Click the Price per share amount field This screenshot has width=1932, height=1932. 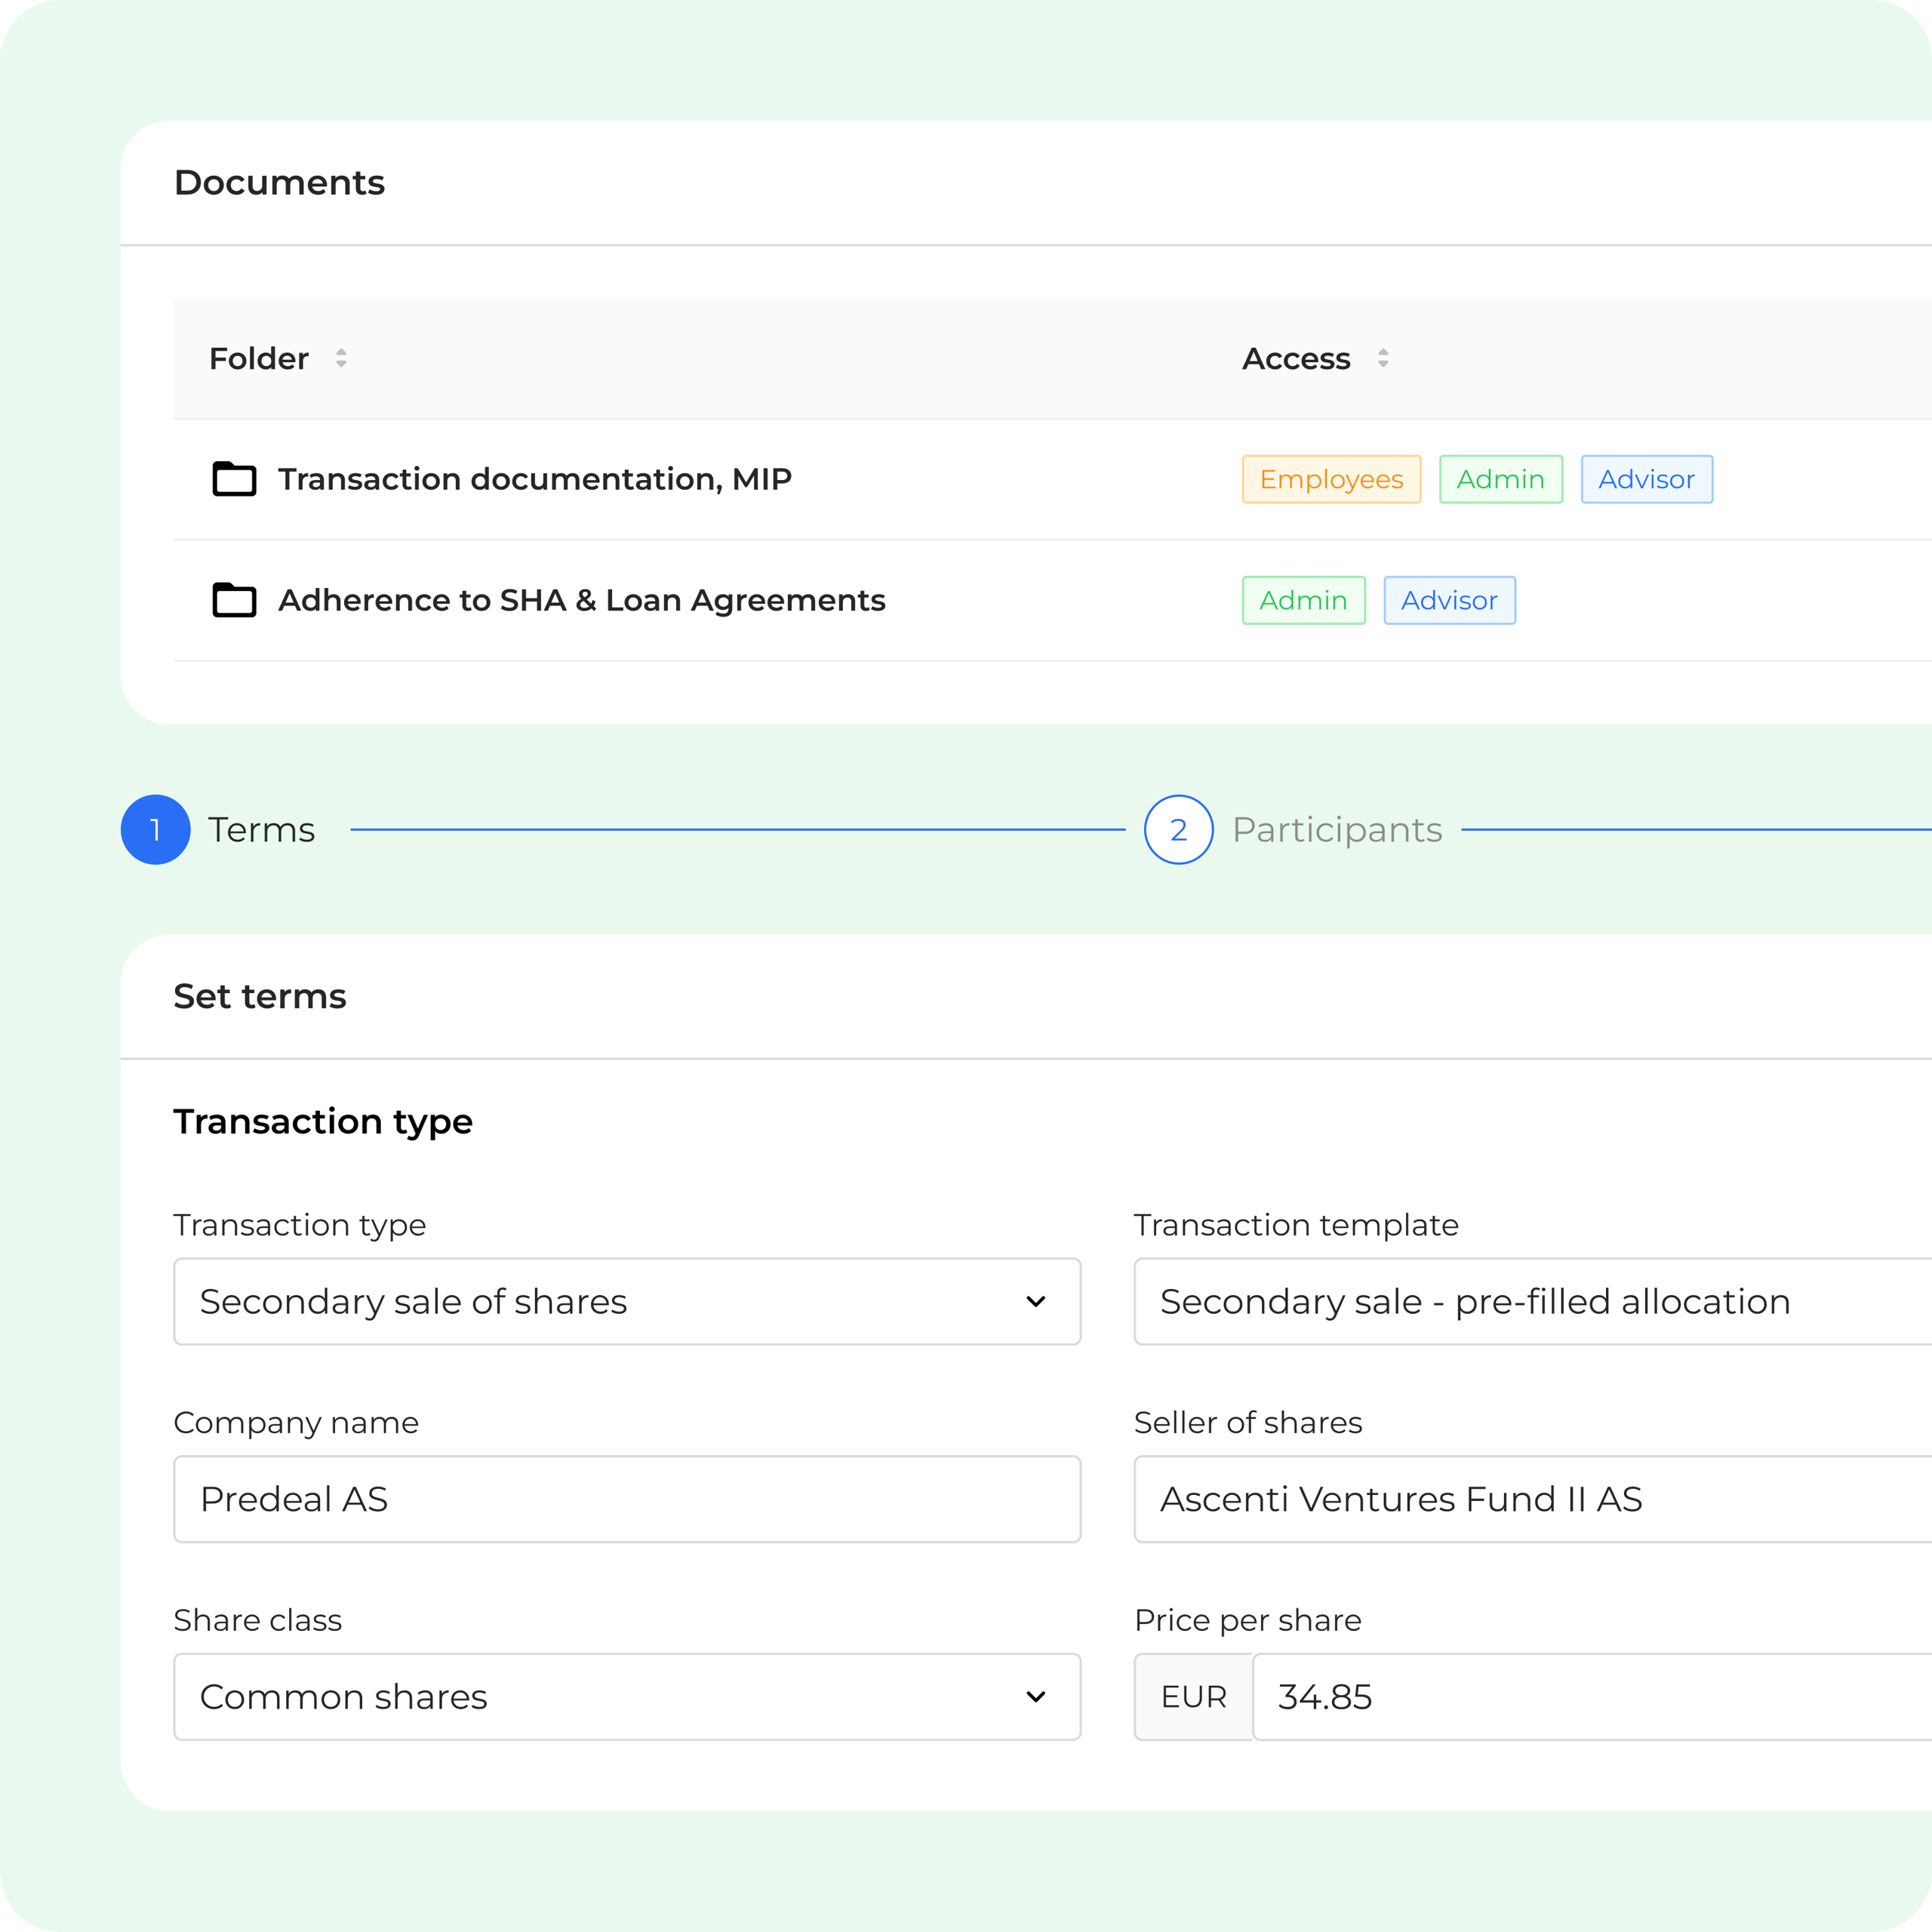click(x=1590, y=1696)
